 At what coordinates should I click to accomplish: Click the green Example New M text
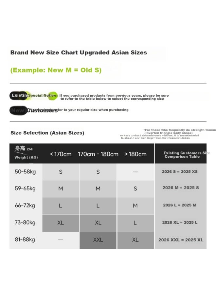pos(56,70)
